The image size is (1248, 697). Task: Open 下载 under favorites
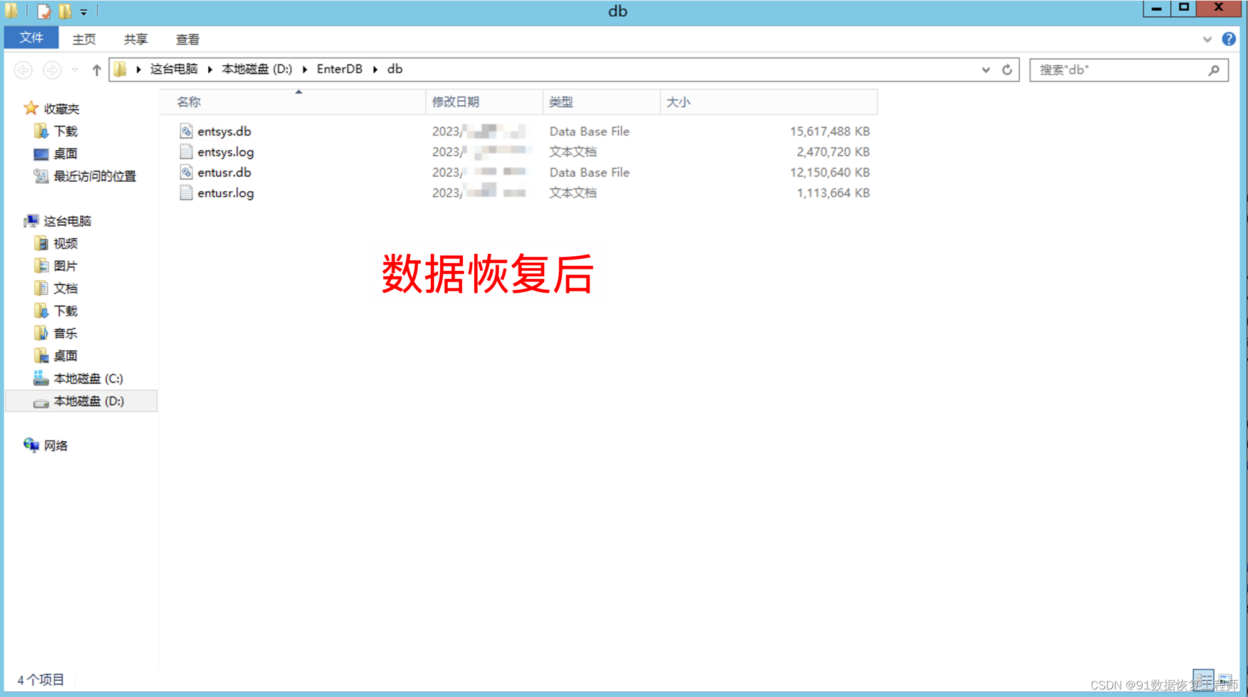click(x=65, y=131)
